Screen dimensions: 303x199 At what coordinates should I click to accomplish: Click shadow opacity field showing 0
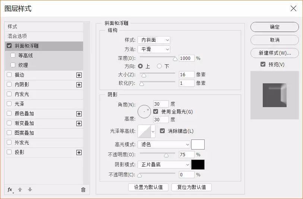pos(186,175)
